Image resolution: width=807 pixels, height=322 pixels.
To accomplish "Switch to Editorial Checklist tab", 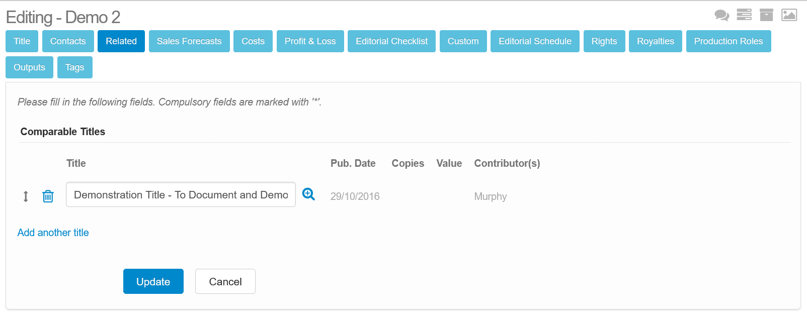I will click(x=391, y=41).
